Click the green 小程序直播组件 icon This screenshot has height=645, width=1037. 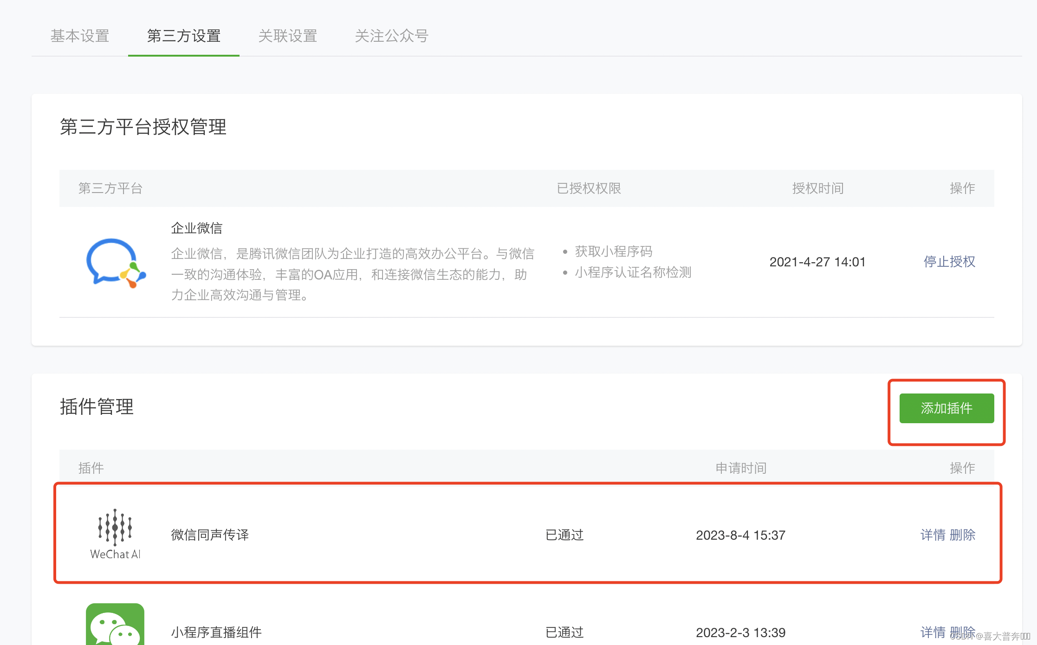(x=115, y=625)
